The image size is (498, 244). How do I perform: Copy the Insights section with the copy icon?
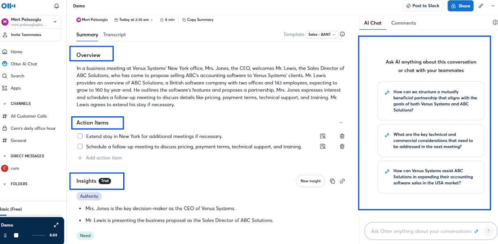(x=332, y=181)
